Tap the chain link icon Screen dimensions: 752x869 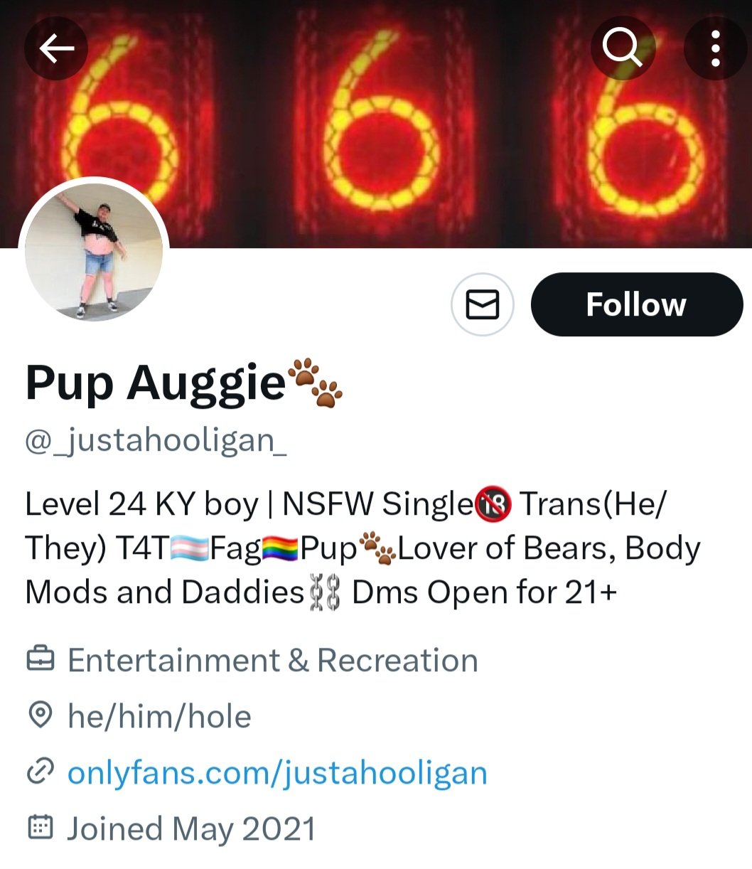click(40, 772)
